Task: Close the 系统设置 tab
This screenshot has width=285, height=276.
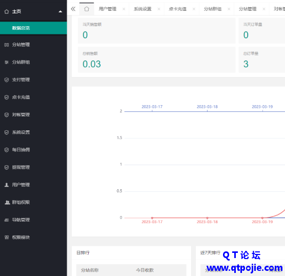Action: 159,9
